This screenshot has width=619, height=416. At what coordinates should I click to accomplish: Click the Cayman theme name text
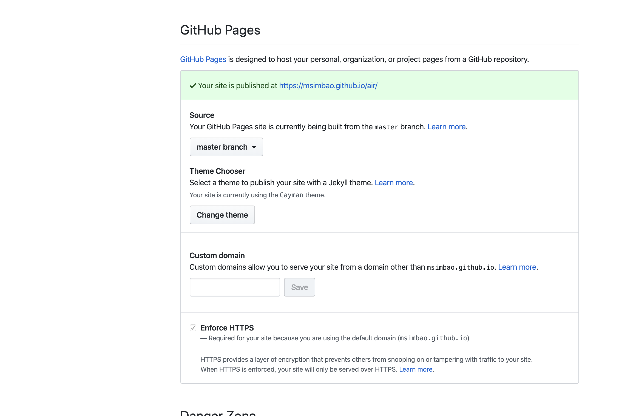tap(291, 195)
